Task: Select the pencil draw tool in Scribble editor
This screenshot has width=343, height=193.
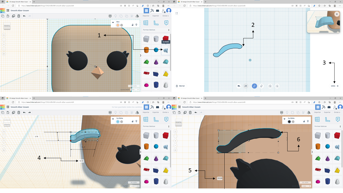Action: pyautogui.click(x=254, y=86)
